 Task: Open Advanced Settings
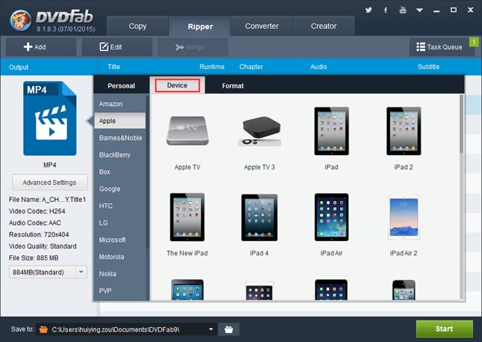[x=50, y=182]
